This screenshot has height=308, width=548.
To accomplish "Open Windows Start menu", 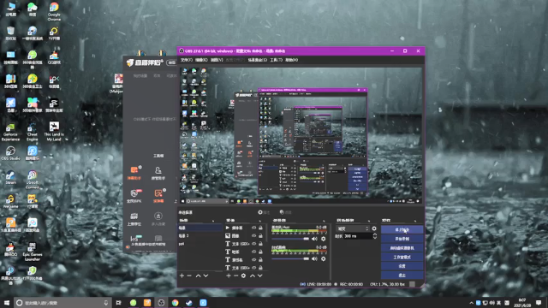I will click(7, 303).
